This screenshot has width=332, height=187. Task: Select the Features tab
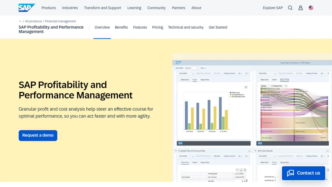click(140, 27)
